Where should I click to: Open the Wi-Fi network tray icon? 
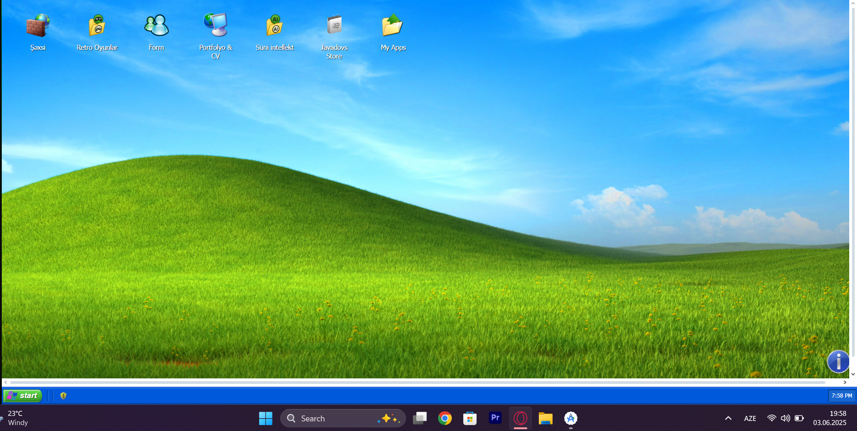point(772,418)
